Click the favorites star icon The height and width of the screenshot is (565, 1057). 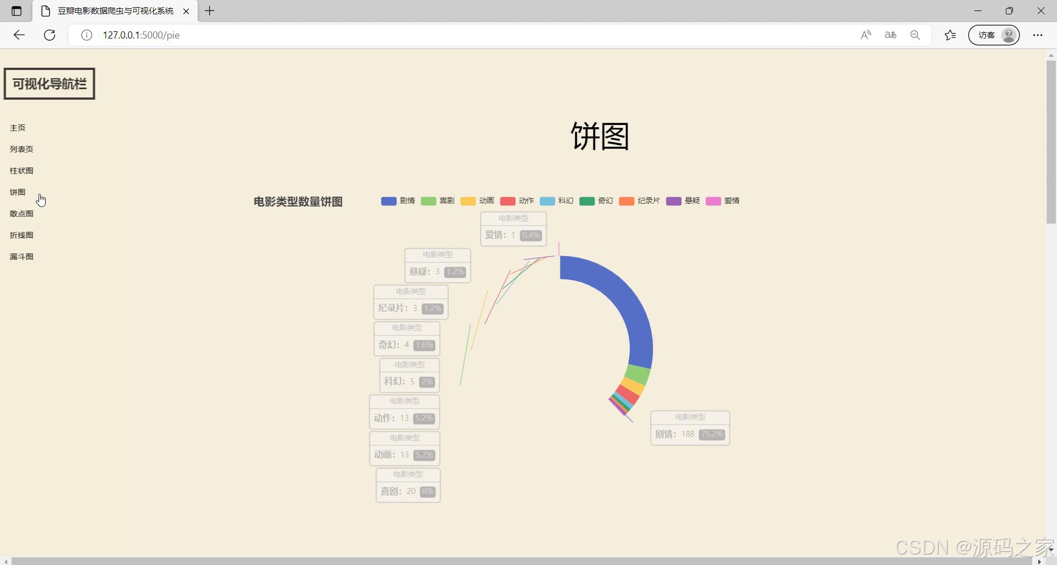point(950,35)
